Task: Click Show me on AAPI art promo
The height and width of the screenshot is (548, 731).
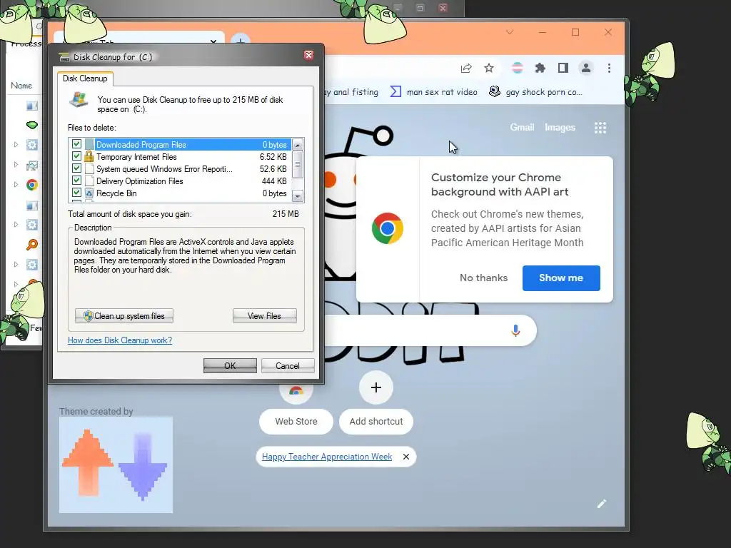Action: tap(561, 278)
